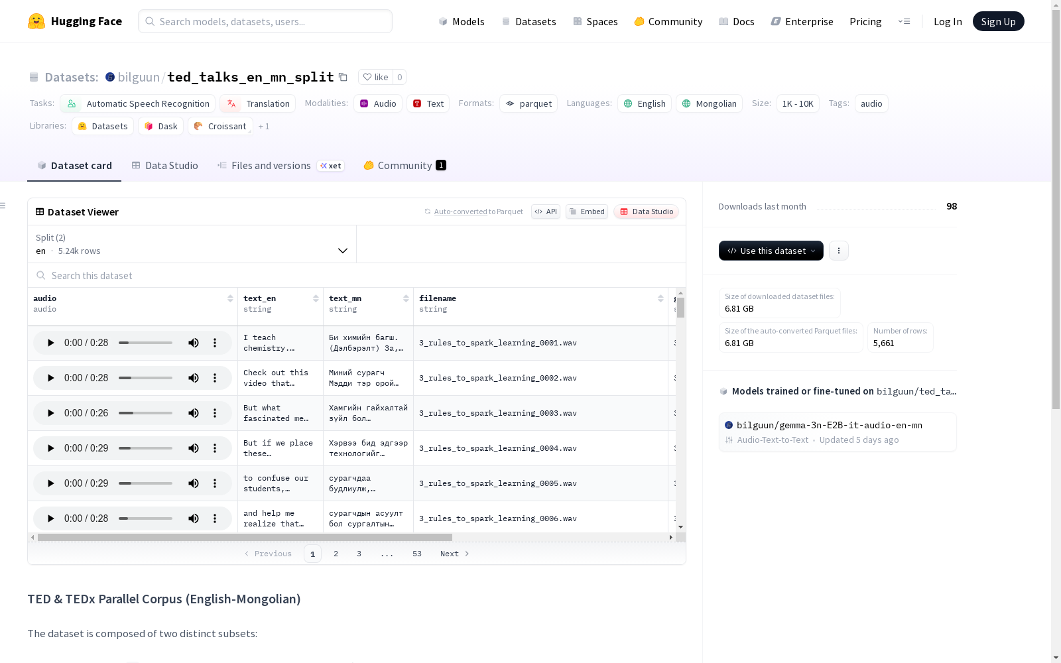Play audio for 3_rules_to_spark_learning_0005.wav
The image size is (1061, 663).
click(x=50, y=483)
